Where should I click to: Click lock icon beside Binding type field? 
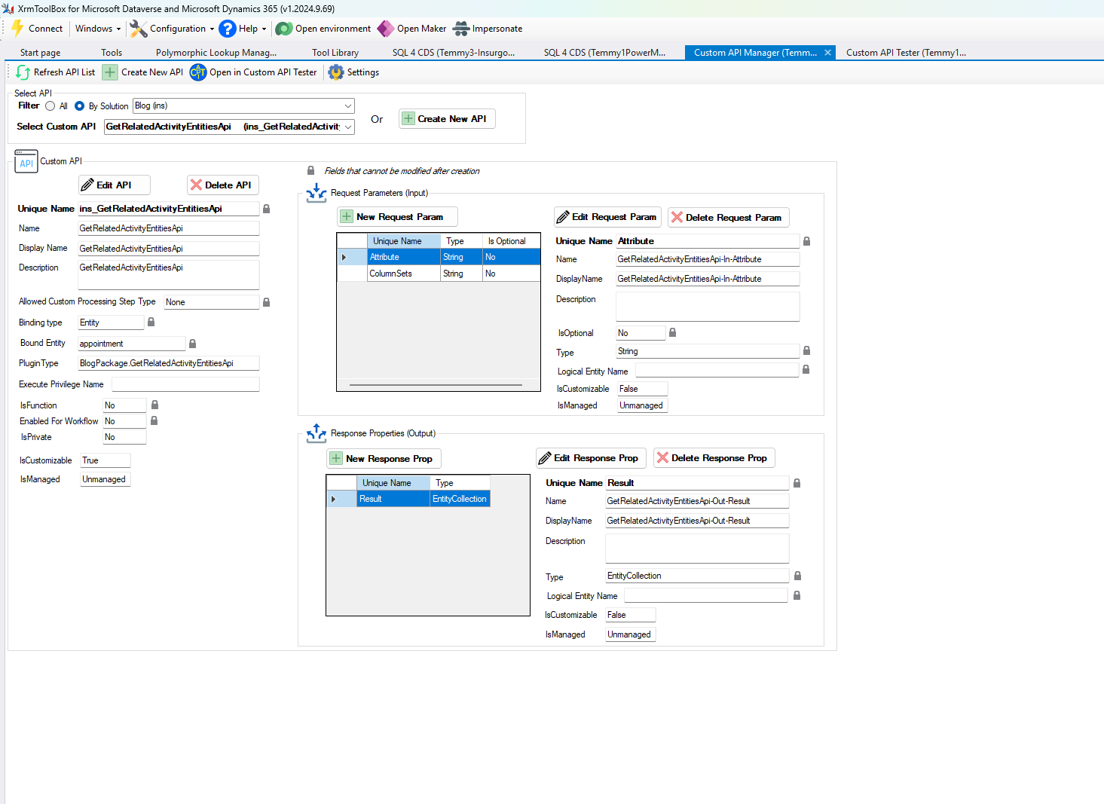[x=151, y=322]
